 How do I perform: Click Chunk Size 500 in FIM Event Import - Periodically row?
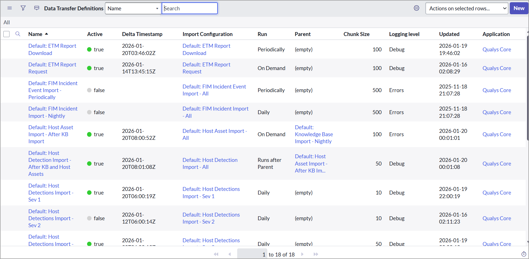[377, 90]
